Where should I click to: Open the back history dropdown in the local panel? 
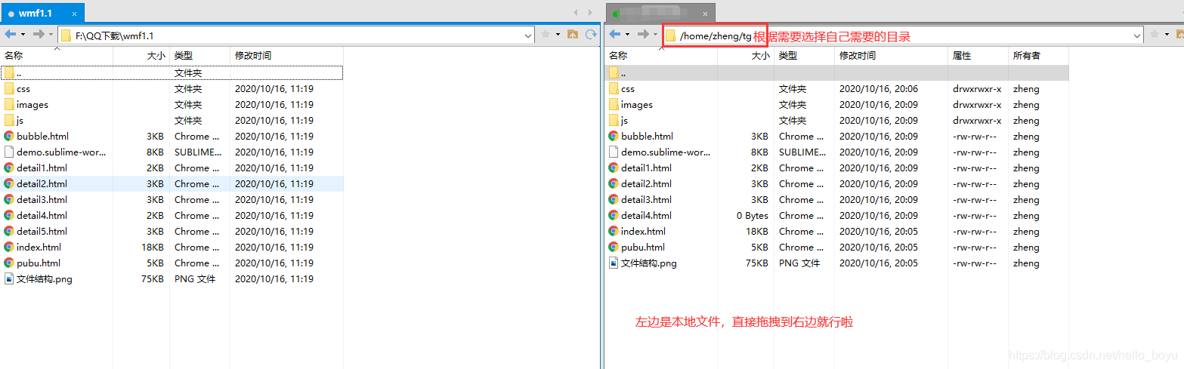(x=23, y=35)
